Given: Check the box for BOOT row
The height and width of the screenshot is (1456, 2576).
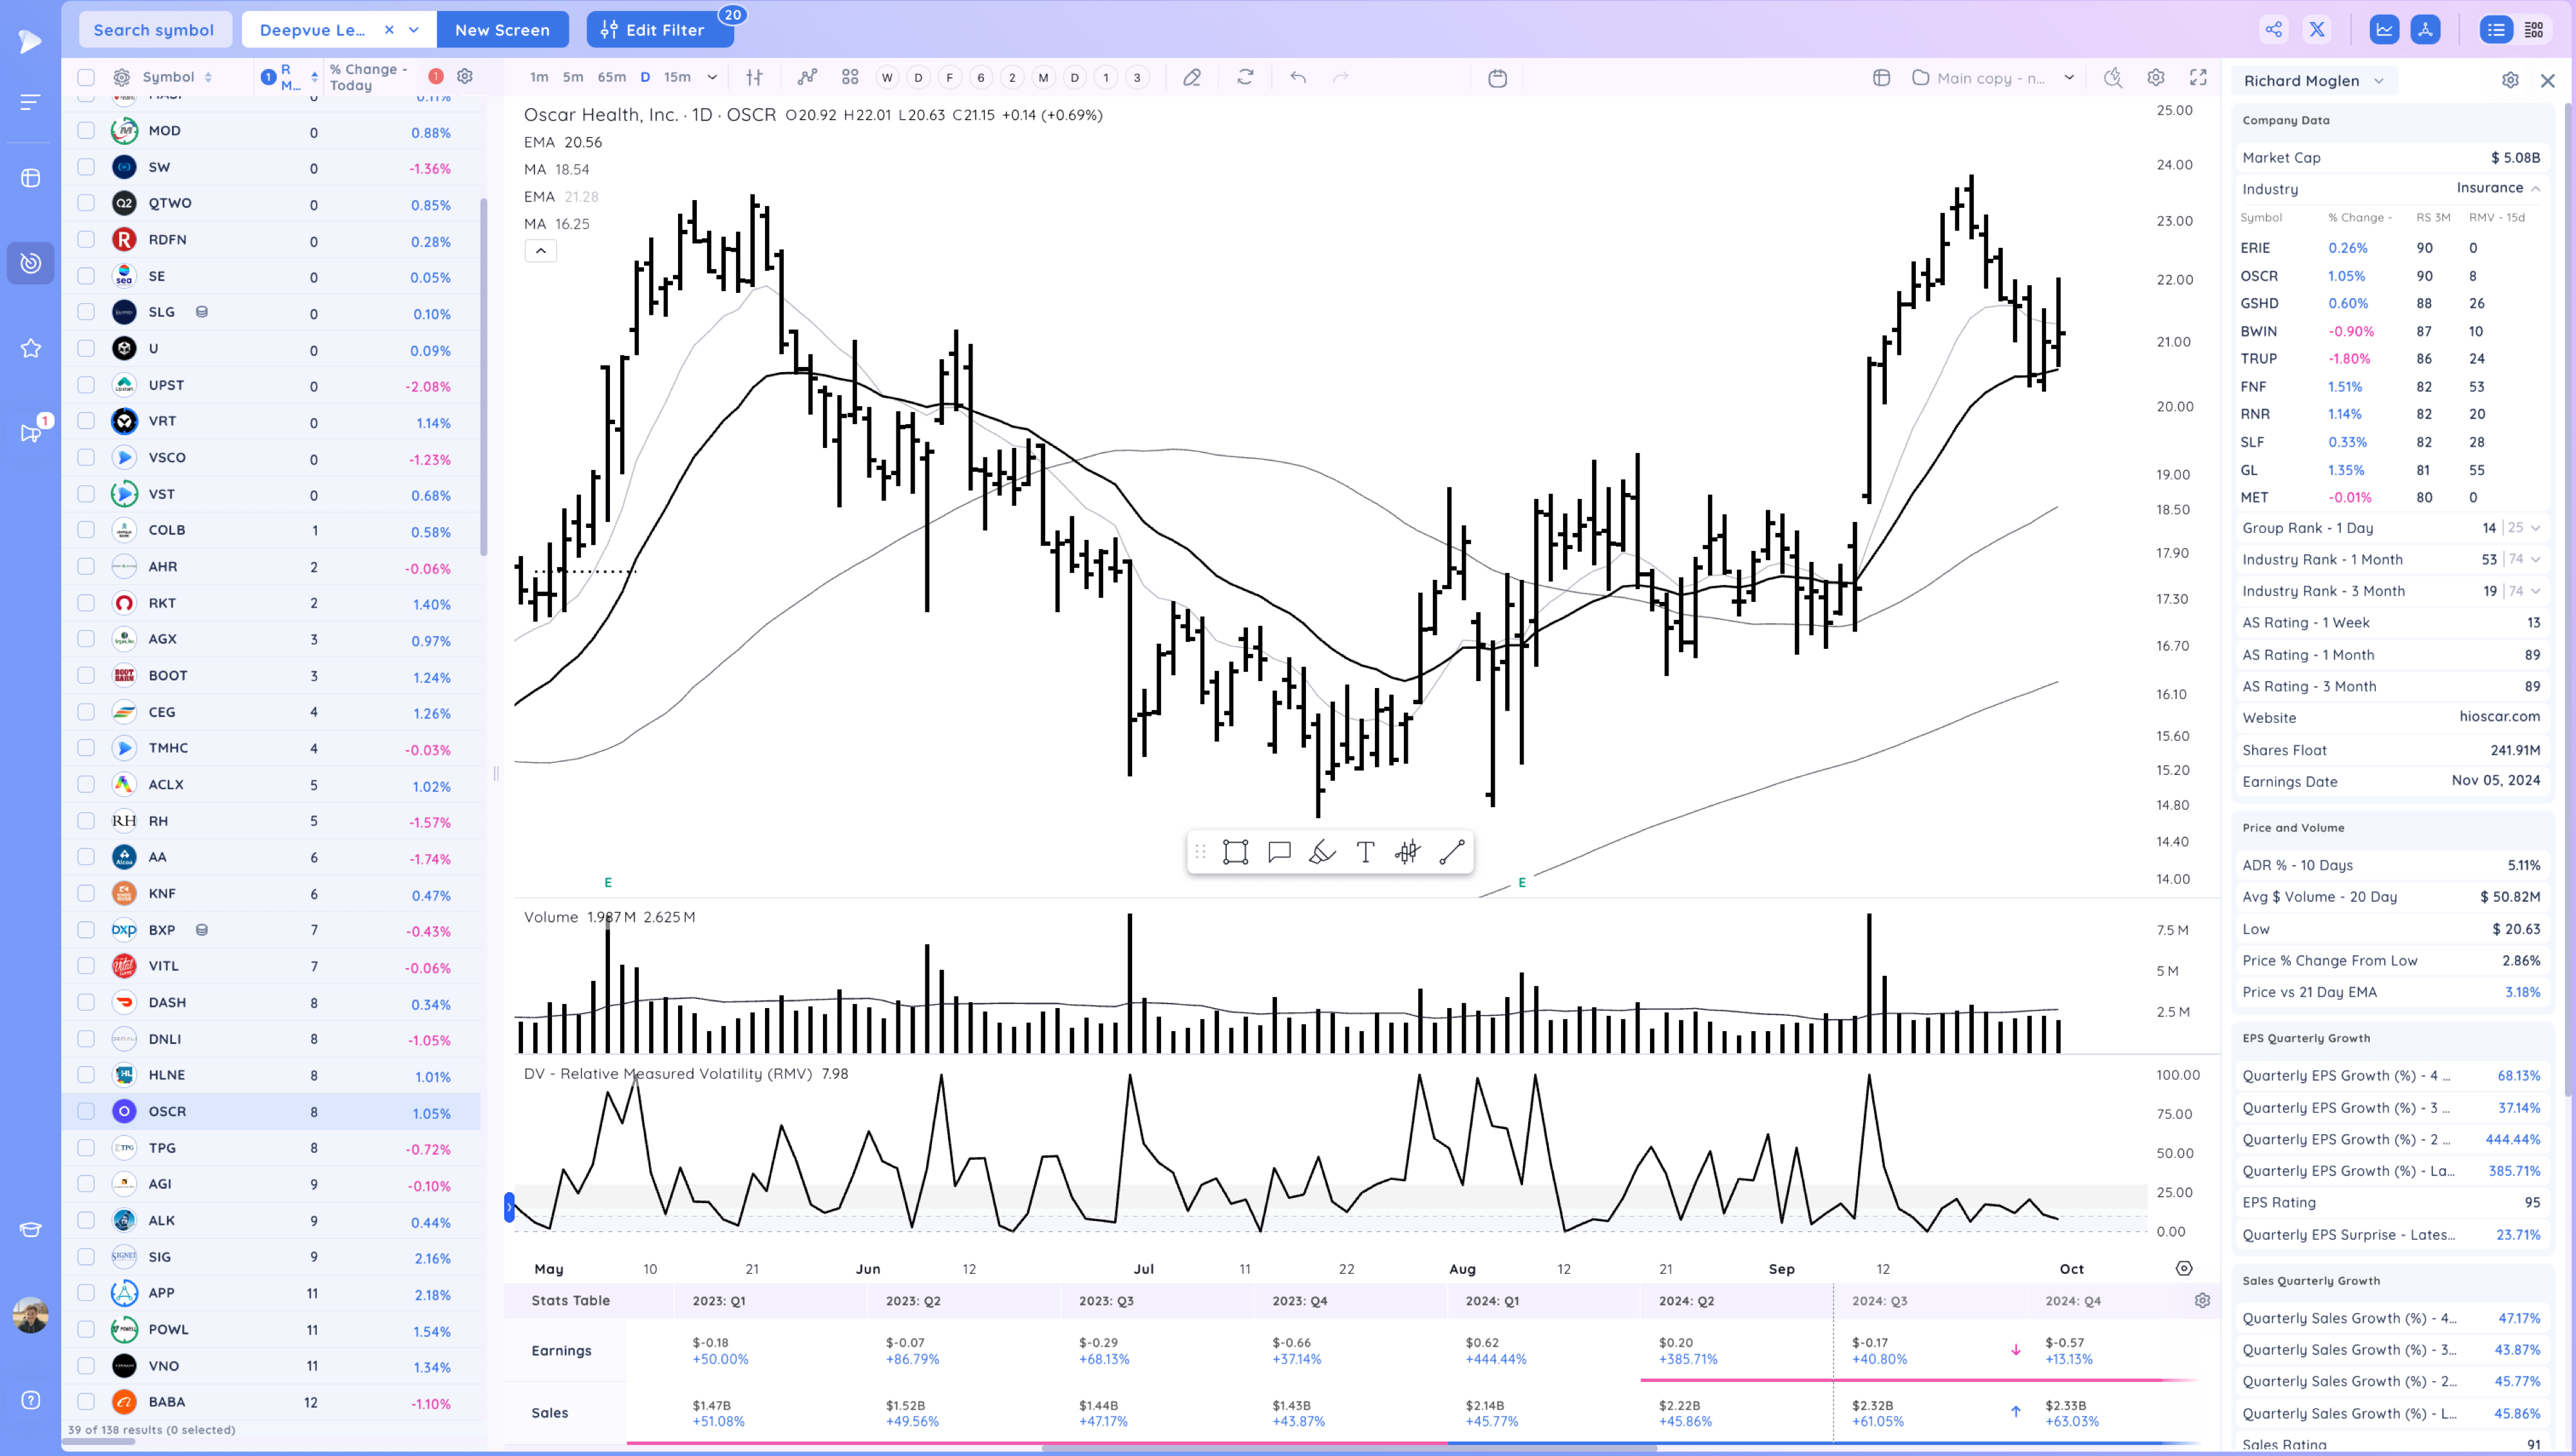Looking at the screenshot, I should point(86,675).
